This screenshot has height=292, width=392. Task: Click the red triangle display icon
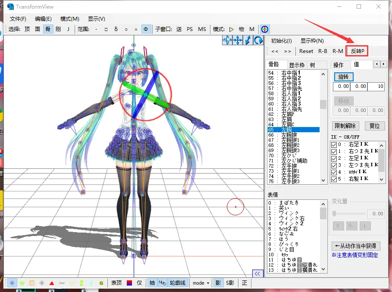(x=52, y=283)
